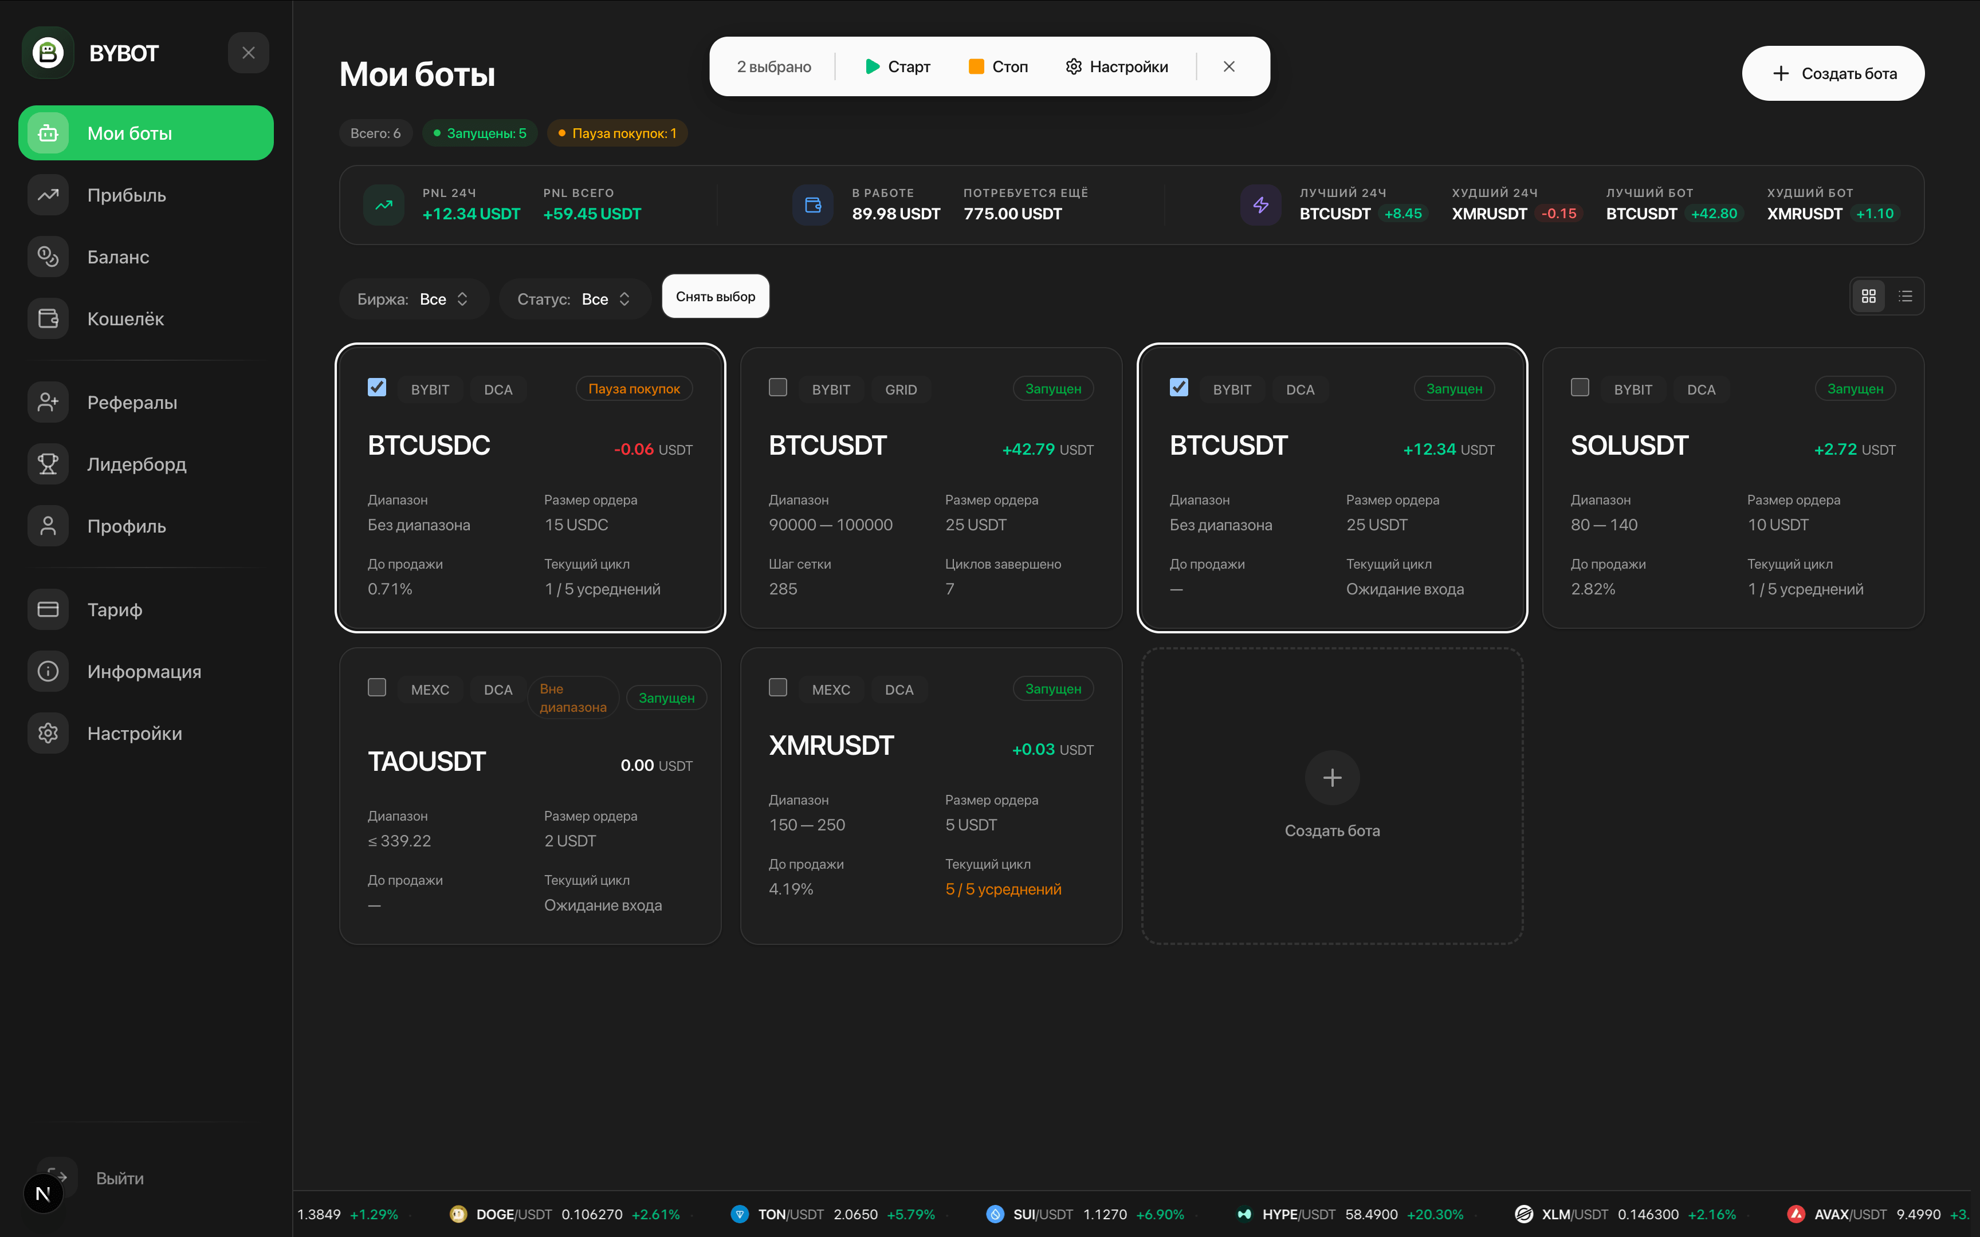The image size is (1980, 1237).
Task: Open the Мои боты section
Action: tap(146, 133)
